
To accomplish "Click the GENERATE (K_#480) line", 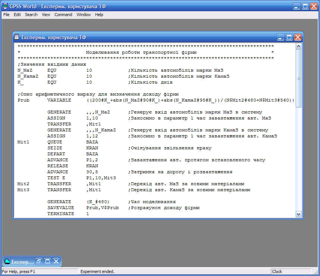I will click(x=112, y=202).
